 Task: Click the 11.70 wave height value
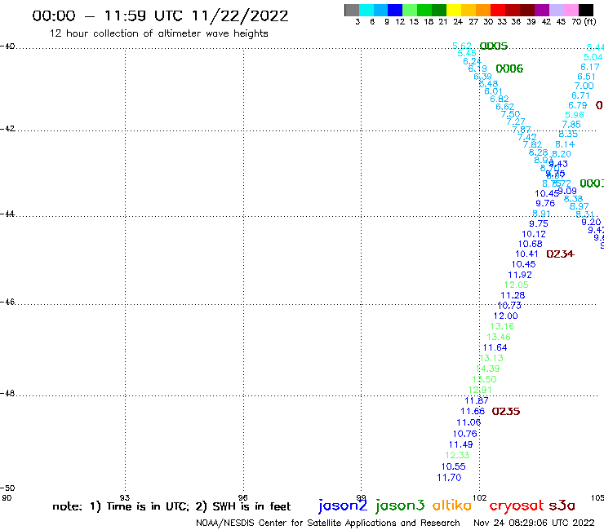click(x=449, y=478)
